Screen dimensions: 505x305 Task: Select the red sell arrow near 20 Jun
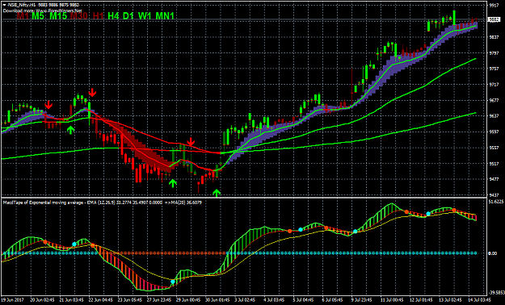point(48,105)
